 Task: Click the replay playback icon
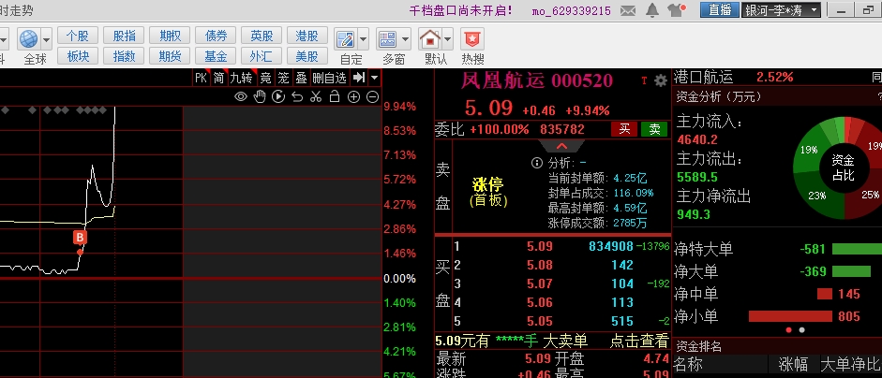pos(278,96)
